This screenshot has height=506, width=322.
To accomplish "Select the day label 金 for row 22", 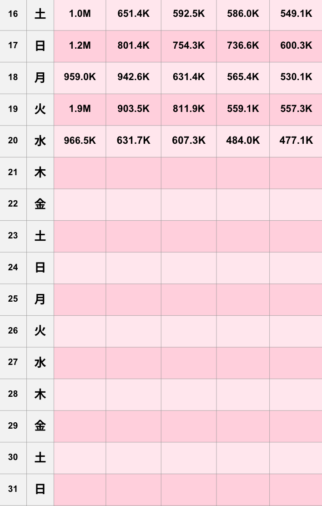I will [40, 204].
